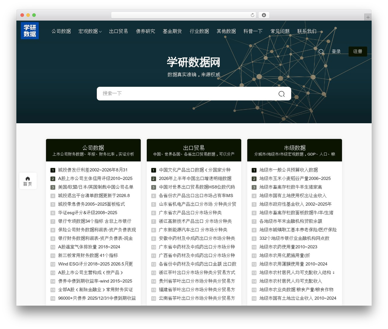The width and height of the screenshot is (388, 329).
Task: Open 各地级市年末金融机构贷款余额 entry
Action: point(291,221)
